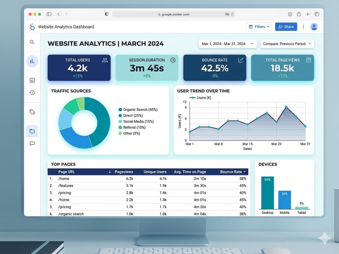Click the Bounce Rate 42.5% card
Viewport: 339px width, 254px height.
pyautogui.click(x=215, y=68)
